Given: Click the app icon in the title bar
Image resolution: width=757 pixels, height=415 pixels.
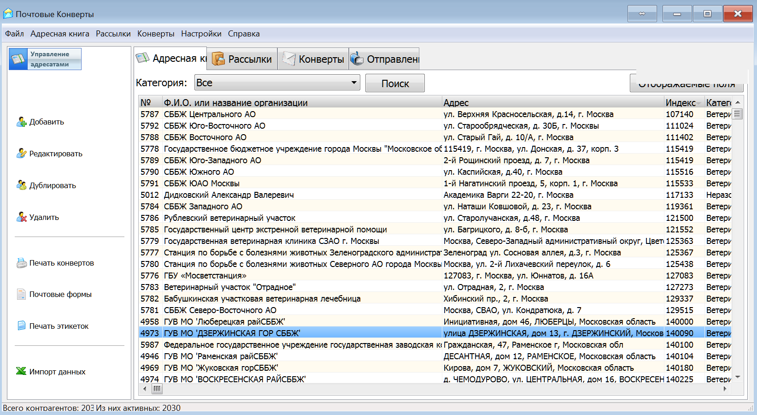Looking at the screenshot, I should [x=8, y=14].
